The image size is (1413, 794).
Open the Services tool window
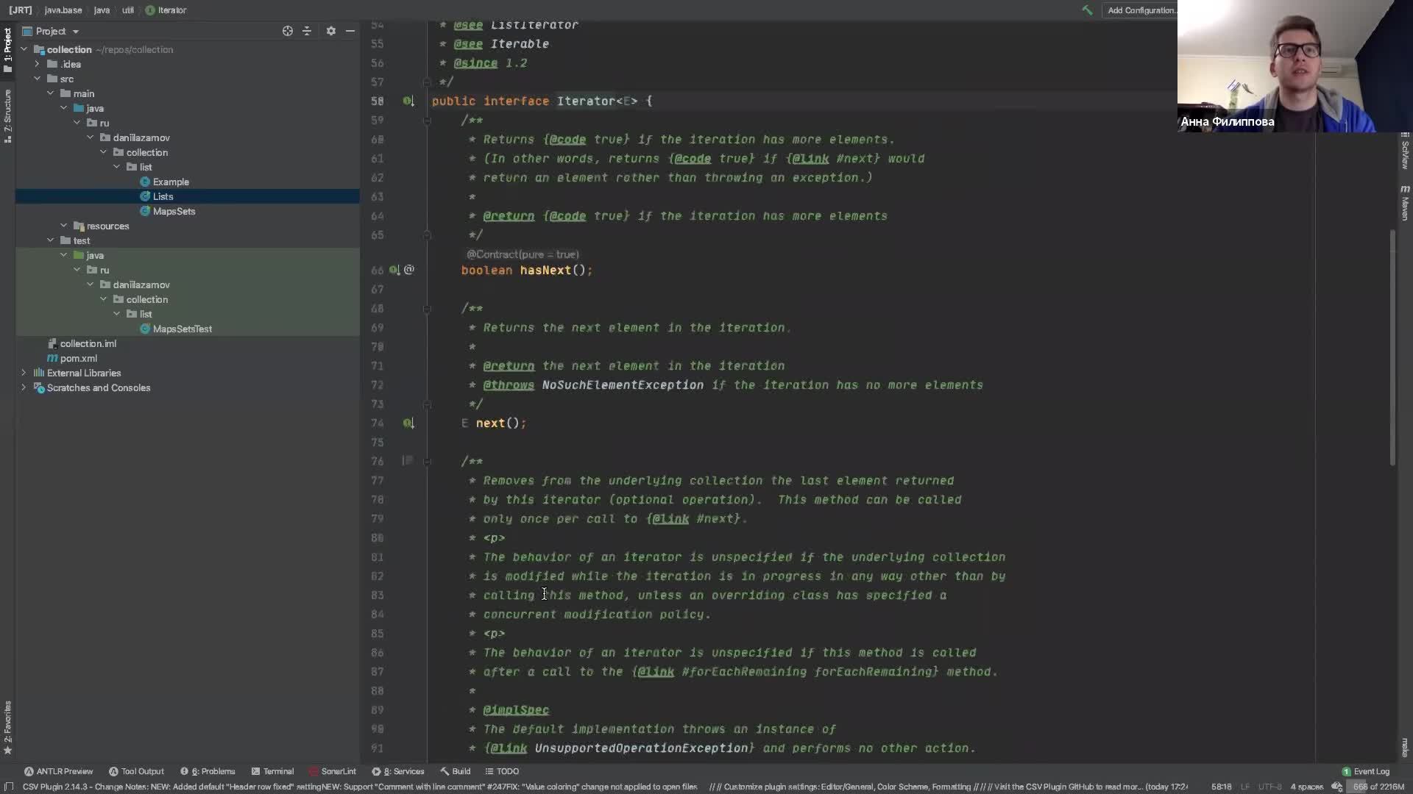pos(398,771)
